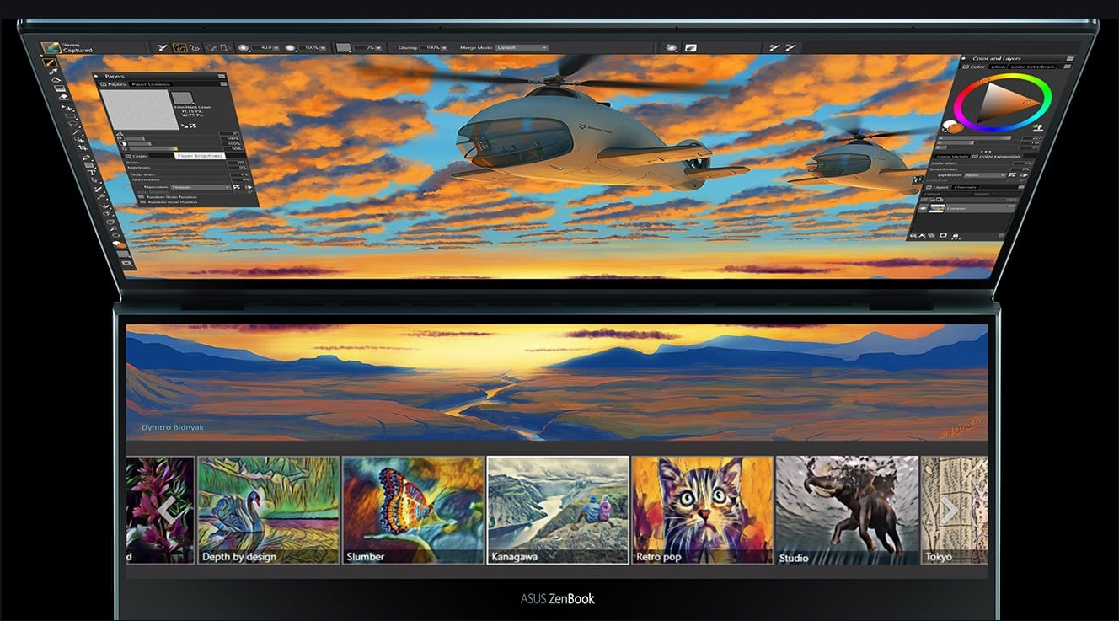This screenshot has width=1119, height=621.
Task: Click main/additional color swatch in toolbox
Action: (x=119, y=245)
